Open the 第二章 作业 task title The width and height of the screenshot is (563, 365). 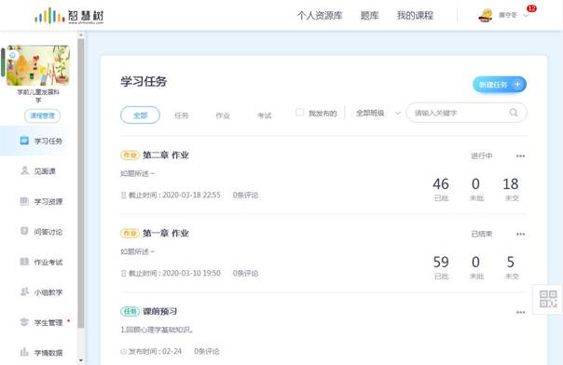(166, 155)
